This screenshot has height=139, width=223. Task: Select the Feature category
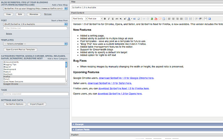point(34,72)
